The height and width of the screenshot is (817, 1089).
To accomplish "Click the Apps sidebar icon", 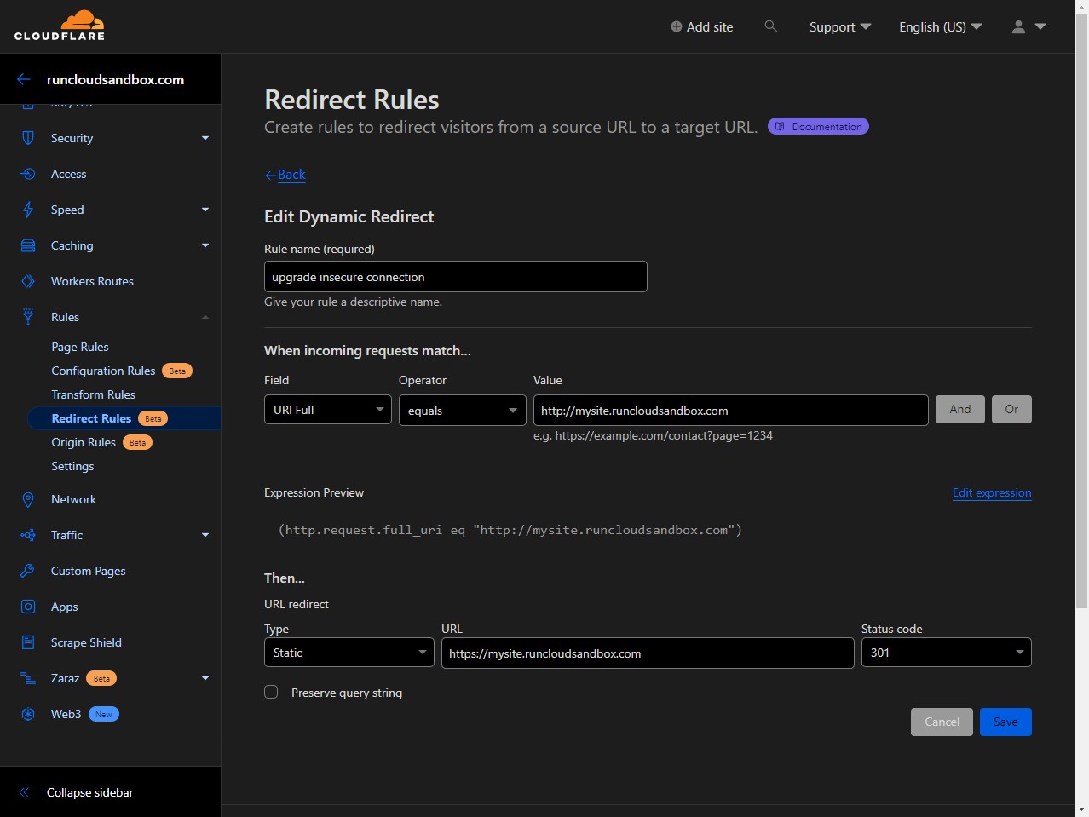I will [x=28, y=607].
